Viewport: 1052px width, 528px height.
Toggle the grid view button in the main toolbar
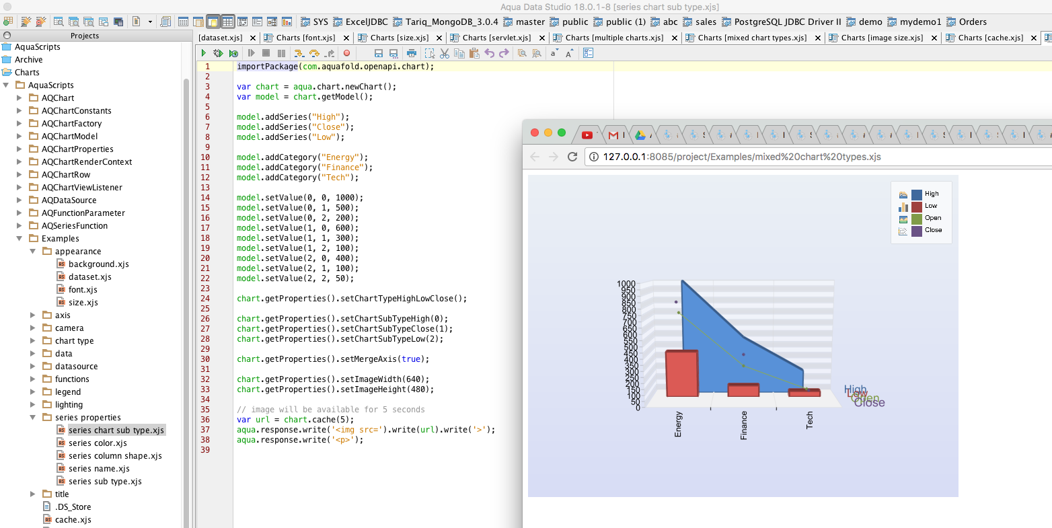coord(228,22)
